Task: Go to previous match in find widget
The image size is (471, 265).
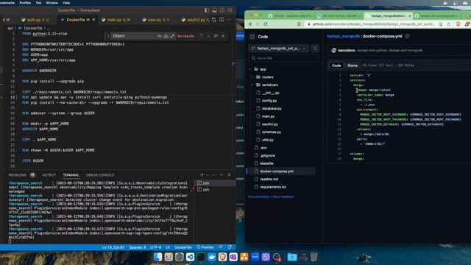Action: tap(202, 36)
